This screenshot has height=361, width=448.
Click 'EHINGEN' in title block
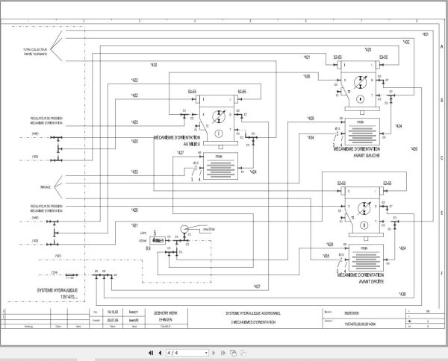[166, 320]
